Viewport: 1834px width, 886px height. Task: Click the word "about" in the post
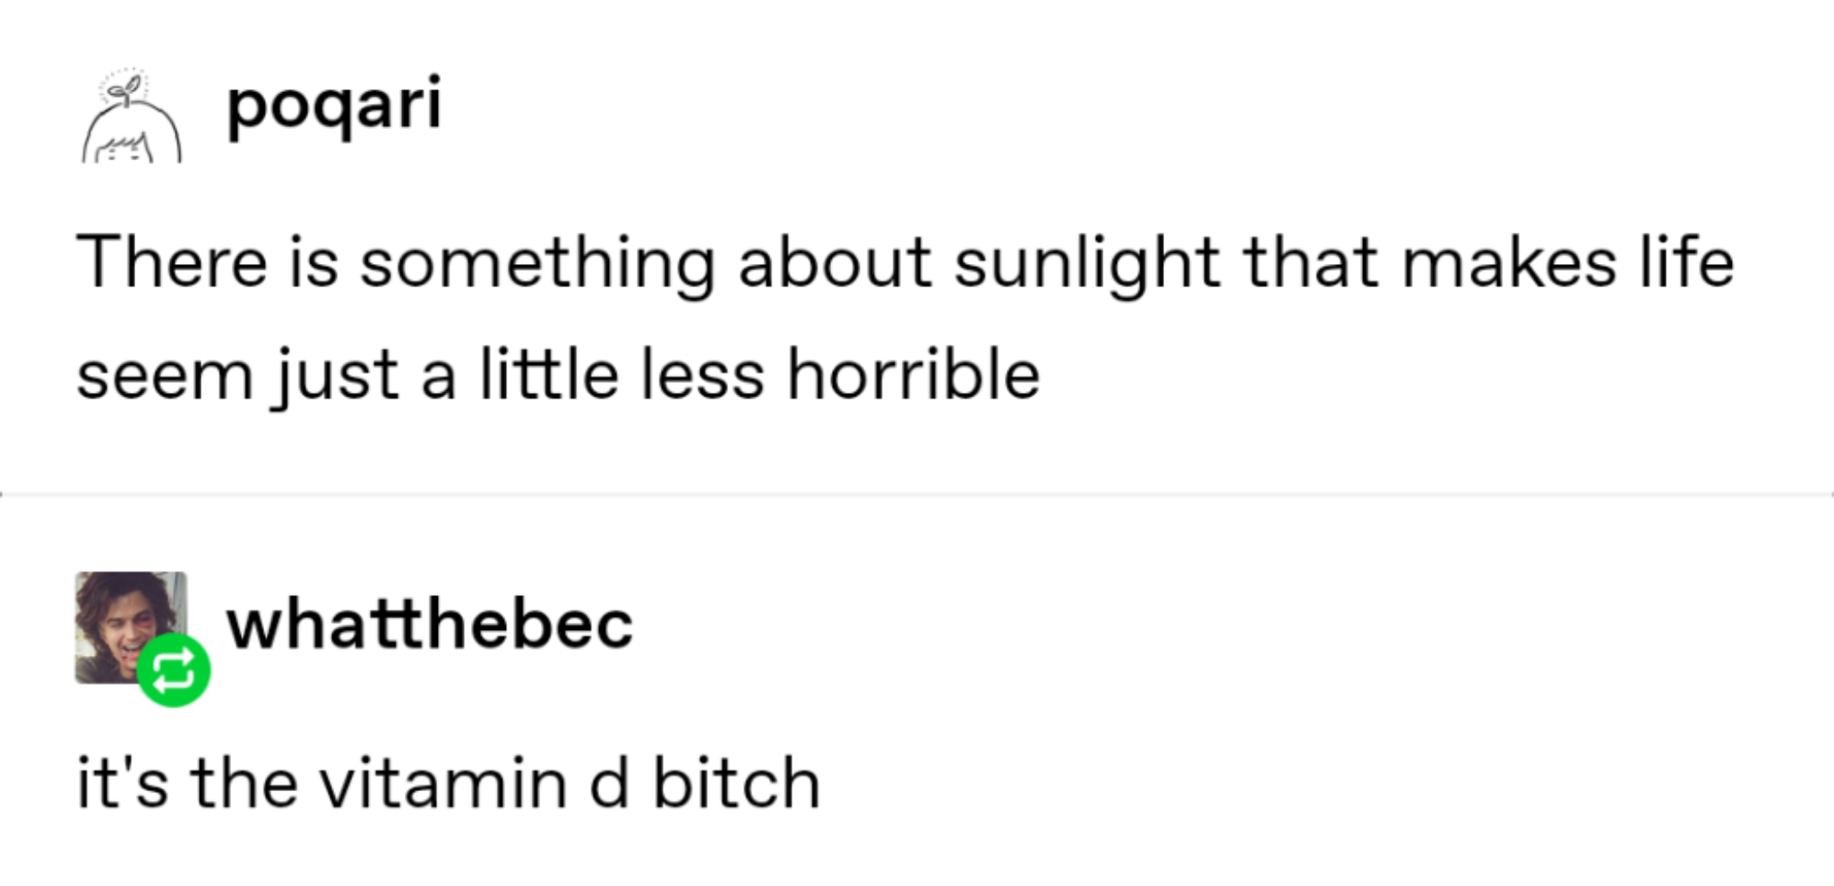pos(835,264)
